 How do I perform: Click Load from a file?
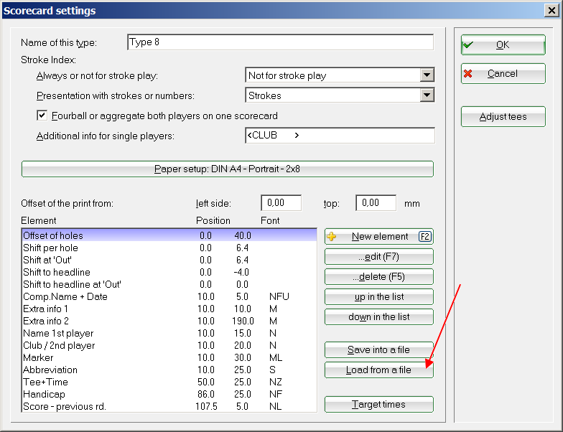pos(378,370)
